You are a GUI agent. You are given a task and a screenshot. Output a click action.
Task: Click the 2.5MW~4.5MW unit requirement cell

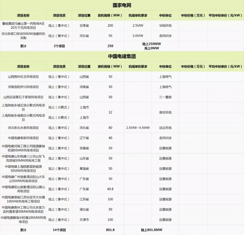click(138, 128)
